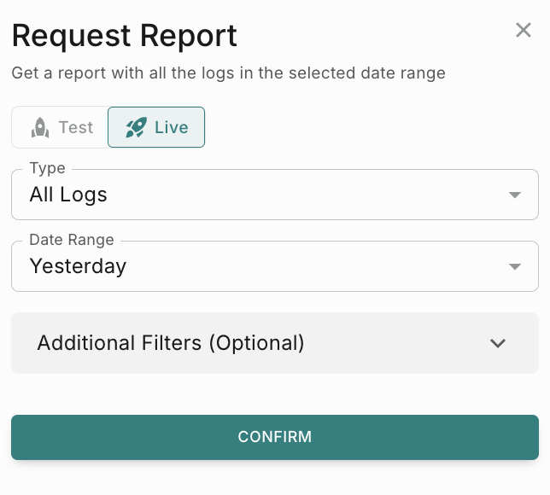
Task: Click the Additional Filters chevron icon
Action: 498,343
